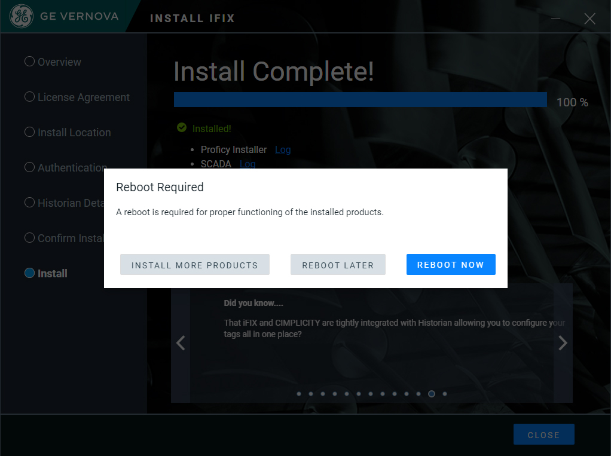Click the green Installed! status text
Image resolution: width=611 pixels, height=456 pixels.
point(212,128)
